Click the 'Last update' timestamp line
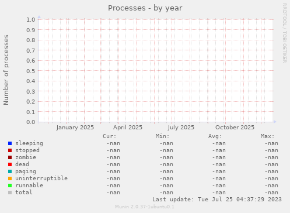This screenshot has height=213, width=290. (x=217, y=200)
